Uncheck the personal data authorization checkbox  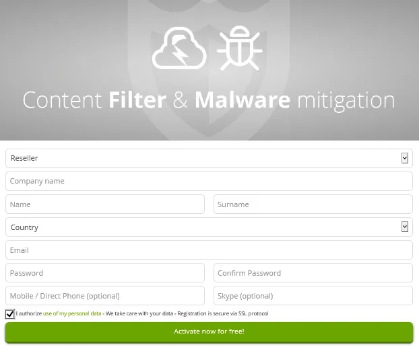point(10,314)
